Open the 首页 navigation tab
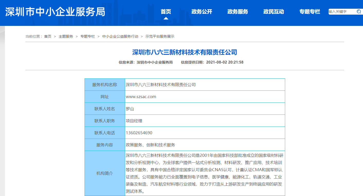The height and width of the screenshot is (196, 363). click(166, 12)
